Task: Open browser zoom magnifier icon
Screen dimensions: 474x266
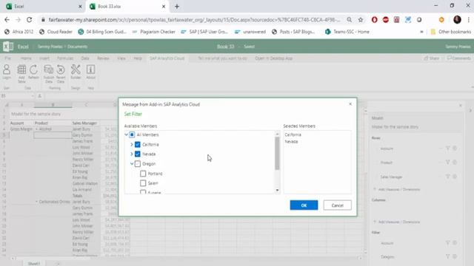Action: (349, 20)
